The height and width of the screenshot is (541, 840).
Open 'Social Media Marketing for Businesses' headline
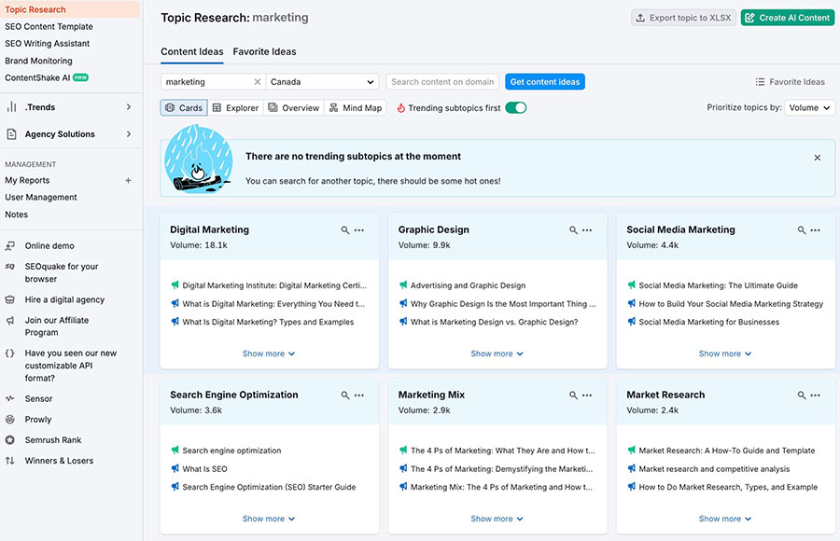coord(708,322)
